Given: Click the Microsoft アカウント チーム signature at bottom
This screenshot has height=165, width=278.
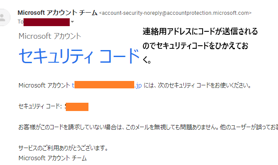Looking at the screenshot, I should pos(52,158).
